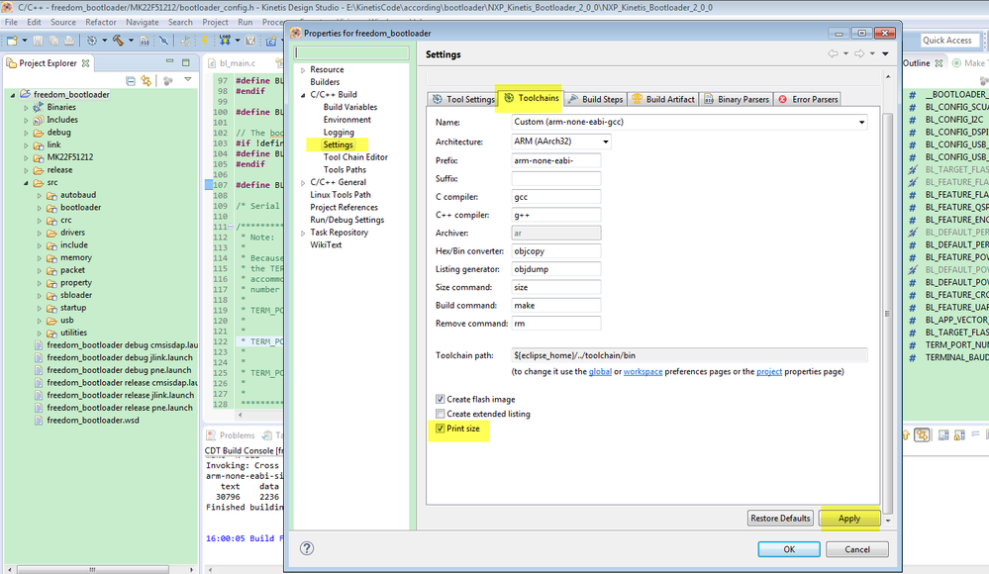This screenshot has width=989, height=574.
Task: Minimize the Project Explorer view
Action: pyautogui.click(x=169, y=61)
